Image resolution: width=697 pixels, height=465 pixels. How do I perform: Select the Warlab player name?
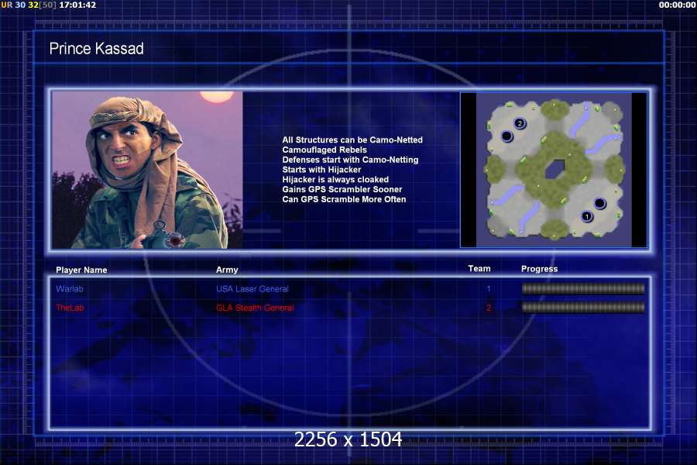68,289
